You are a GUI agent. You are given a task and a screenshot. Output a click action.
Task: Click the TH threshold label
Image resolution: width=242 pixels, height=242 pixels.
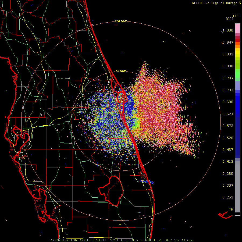231,209
